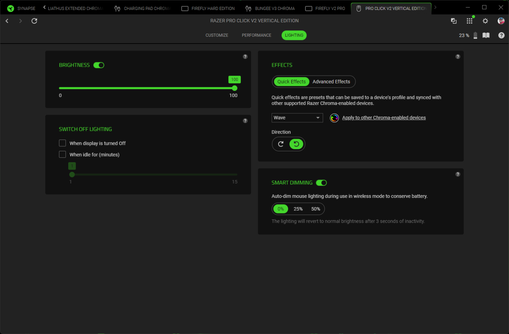This screenshot has height=334, width=509.
Task: Open the Synapse home tab
Action: (21, 8)
